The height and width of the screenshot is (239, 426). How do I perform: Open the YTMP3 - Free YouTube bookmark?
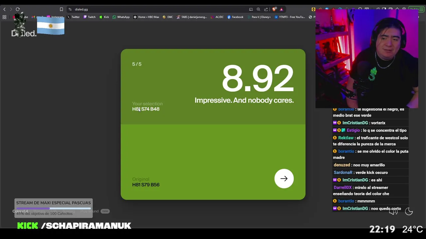290,17
